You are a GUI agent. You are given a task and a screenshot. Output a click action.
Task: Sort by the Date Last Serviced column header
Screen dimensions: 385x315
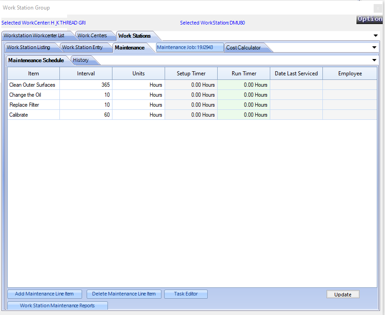point(296,74)
